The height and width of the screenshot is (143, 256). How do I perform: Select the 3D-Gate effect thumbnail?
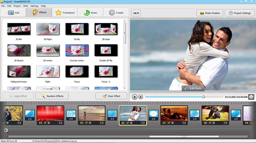pos(106,29)
